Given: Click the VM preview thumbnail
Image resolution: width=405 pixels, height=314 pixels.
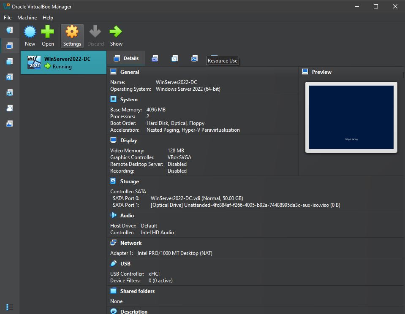Looking at the screenshot, I should [x=351, y=117].
